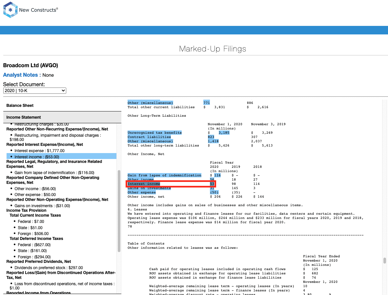This screenshot has width=388, height=295.
Task: Select Interest income : ($53.00) item
Action: (61, 157)
